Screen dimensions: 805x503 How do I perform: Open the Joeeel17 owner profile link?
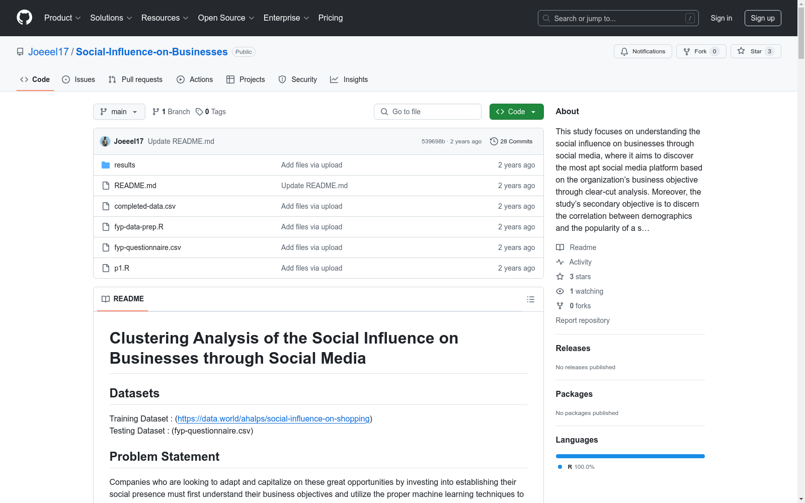(x=48, y=52)
